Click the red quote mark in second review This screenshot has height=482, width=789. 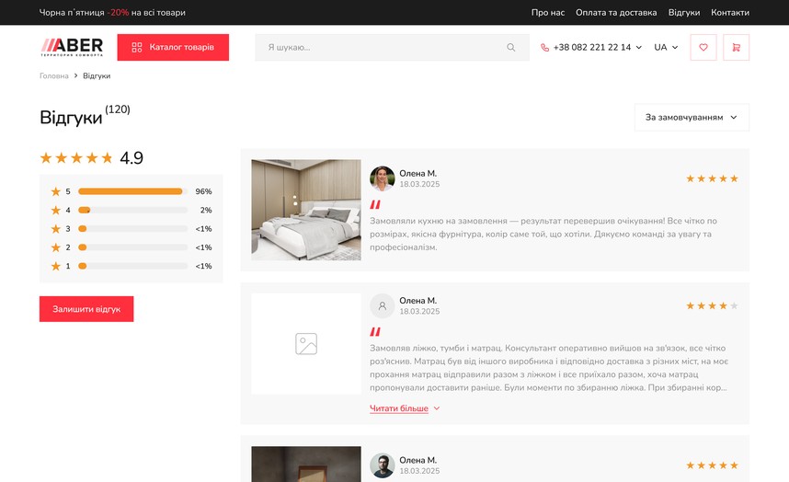(x=375, y=331)
